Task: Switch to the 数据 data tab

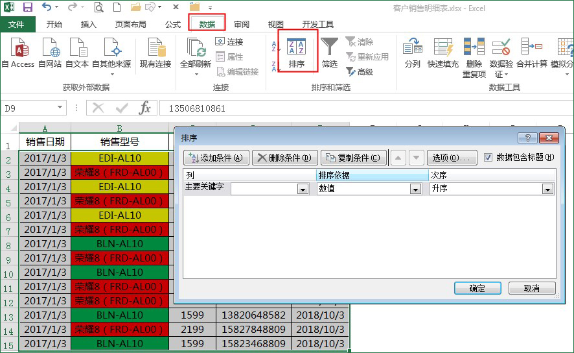Action: [207, 25]
